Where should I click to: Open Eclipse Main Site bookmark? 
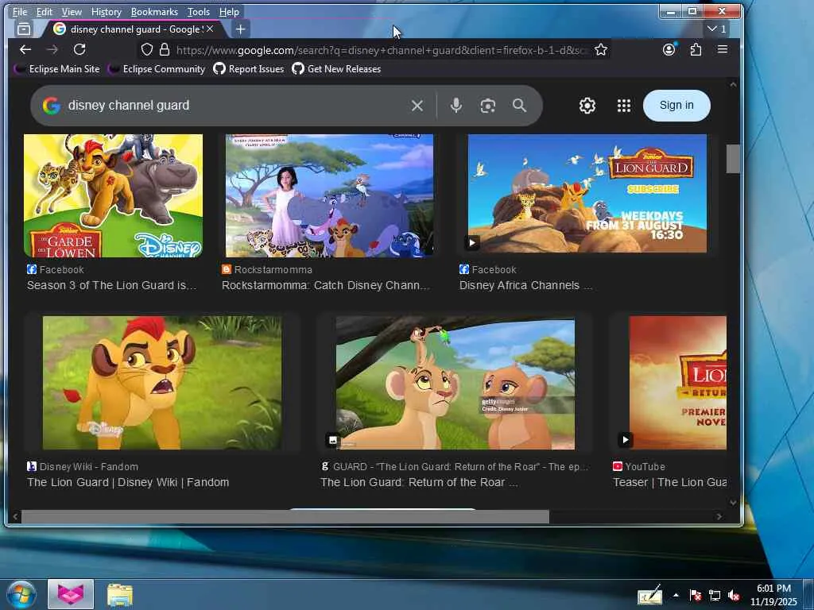pos(57,69)
